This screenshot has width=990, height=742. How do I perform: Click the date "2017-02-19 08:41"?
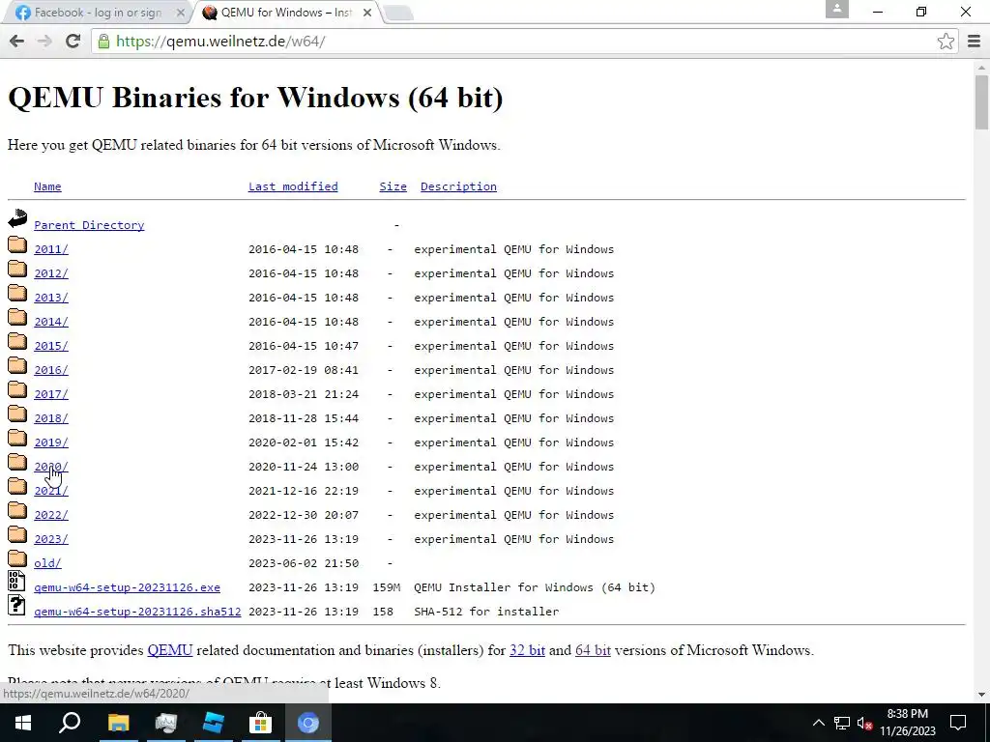coord(304,370)
